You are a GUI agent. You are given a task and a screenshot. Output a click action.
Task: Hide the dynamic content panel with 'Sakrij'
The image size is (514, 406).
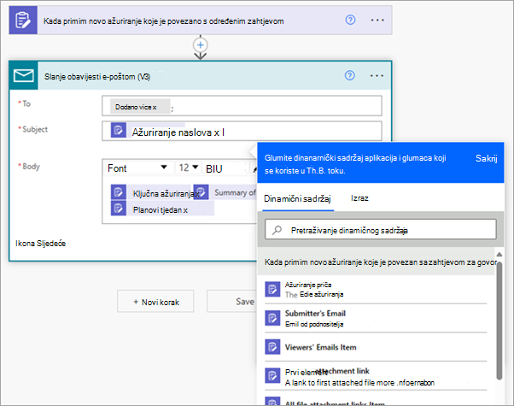(486, 158)
